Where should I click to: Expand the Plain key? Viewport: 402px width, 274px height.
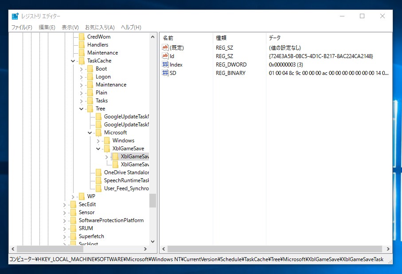click(81, 93)
